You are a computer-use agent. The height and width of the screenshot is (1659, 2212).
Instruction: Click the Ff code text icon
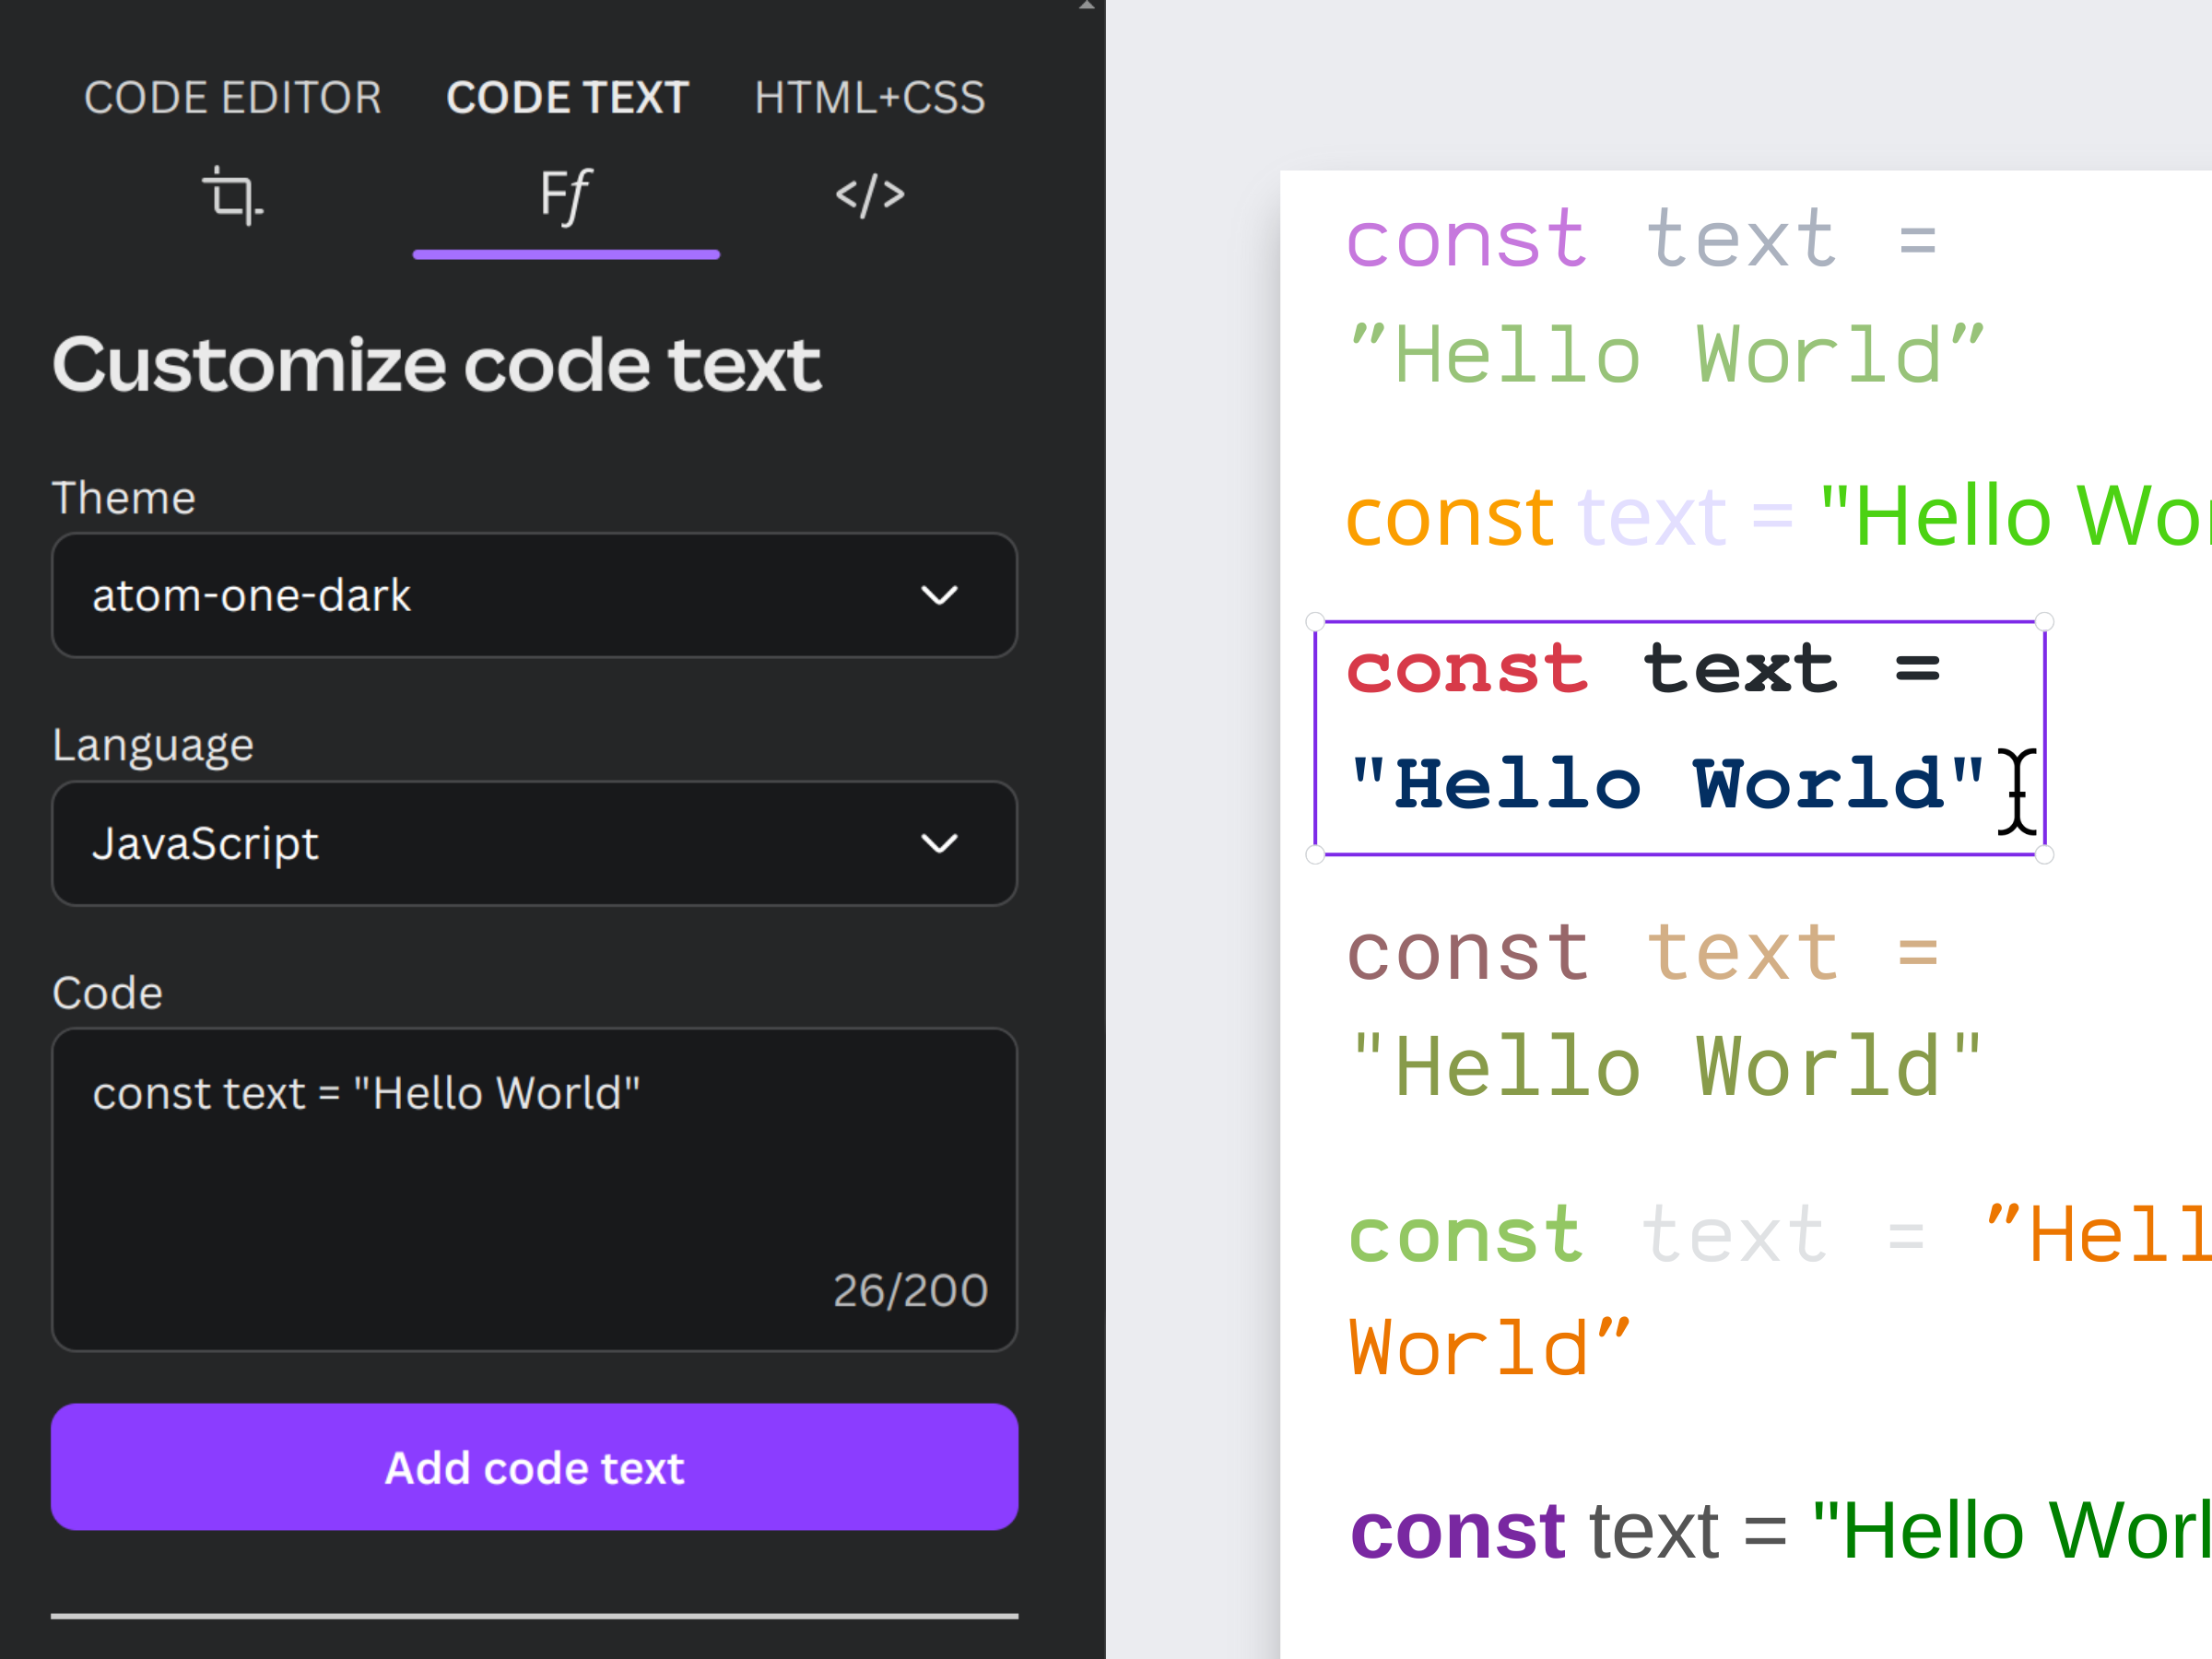click(565, 196)
